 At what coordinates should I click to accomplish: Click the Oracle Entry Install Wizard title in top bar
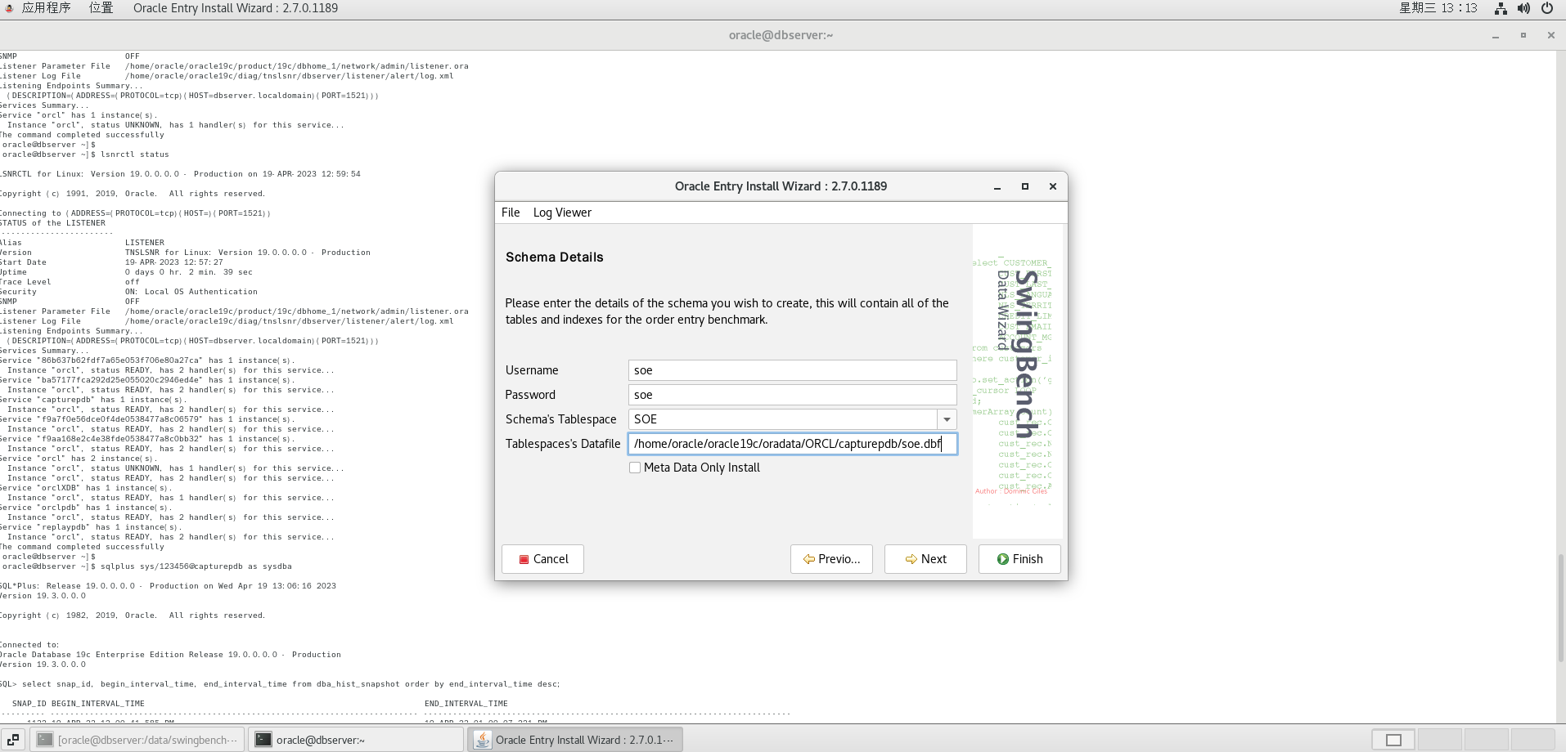coord(236,8)
